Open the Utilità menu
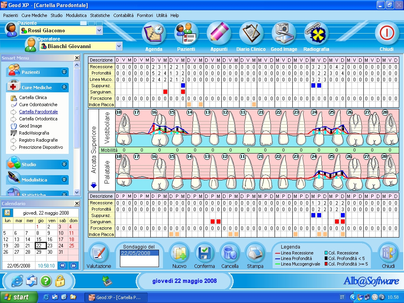 tap(161, 15)
